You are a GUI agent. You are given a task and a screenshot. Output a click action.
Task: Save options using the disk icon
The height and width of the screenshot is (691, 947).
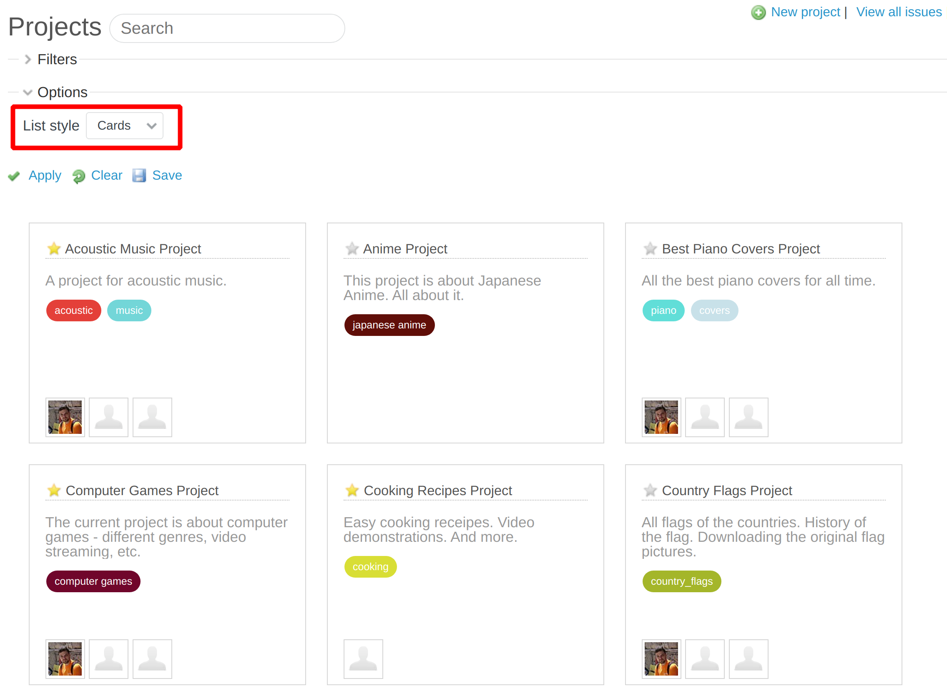(x=140, y=176)
